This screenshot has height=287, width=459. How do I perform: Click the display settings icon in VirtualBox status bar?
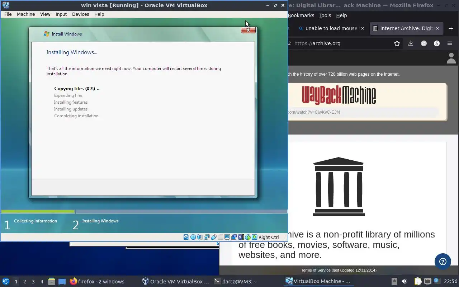pyautogui.click(x=227, y=237)
